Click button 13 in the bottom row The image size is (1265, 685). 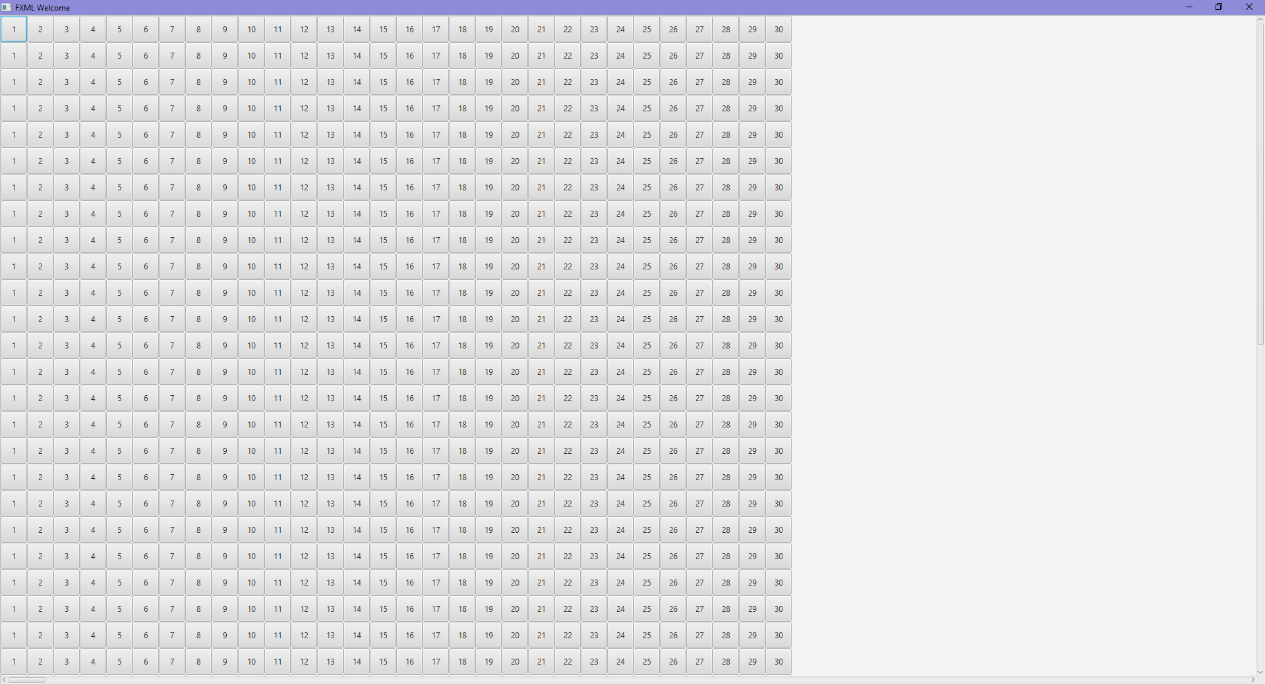[330, 661]
